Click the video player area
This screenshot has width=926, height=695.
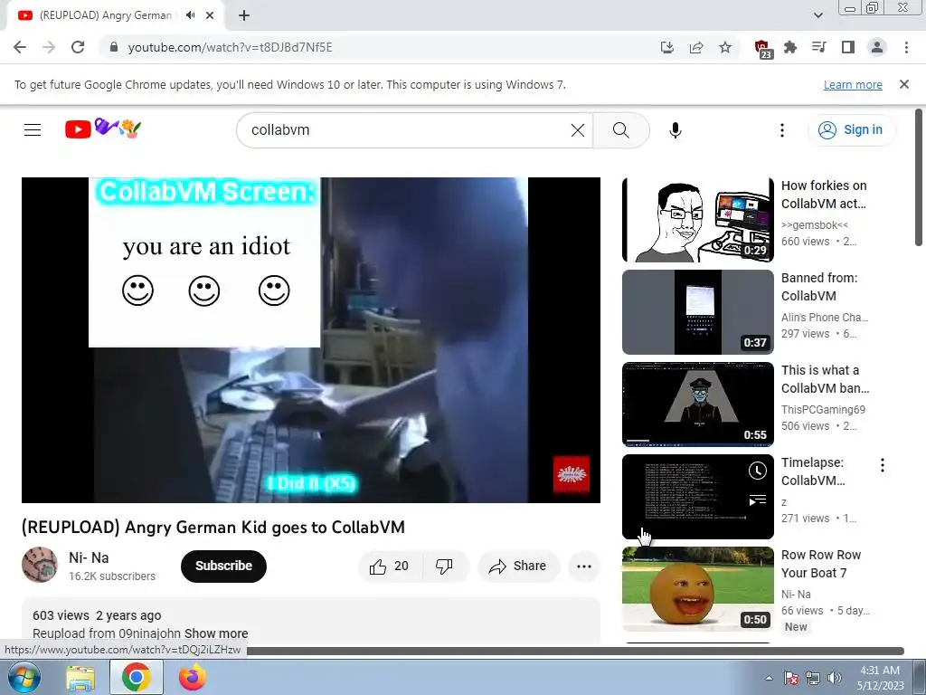(x=311, y=340)
